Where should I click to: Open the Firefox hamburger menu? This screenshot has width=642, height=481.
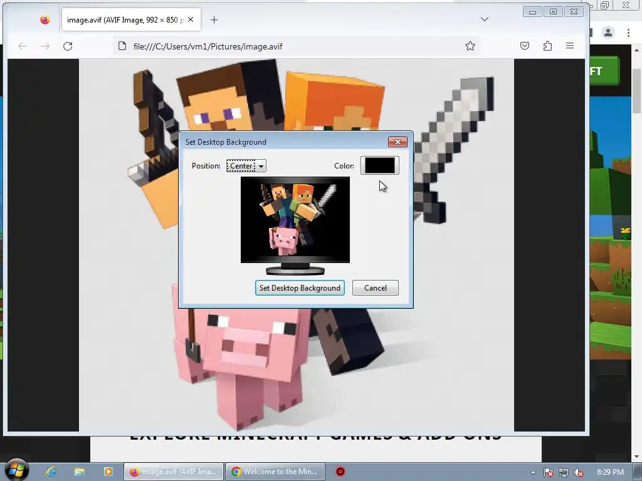[x=570, y=46]
